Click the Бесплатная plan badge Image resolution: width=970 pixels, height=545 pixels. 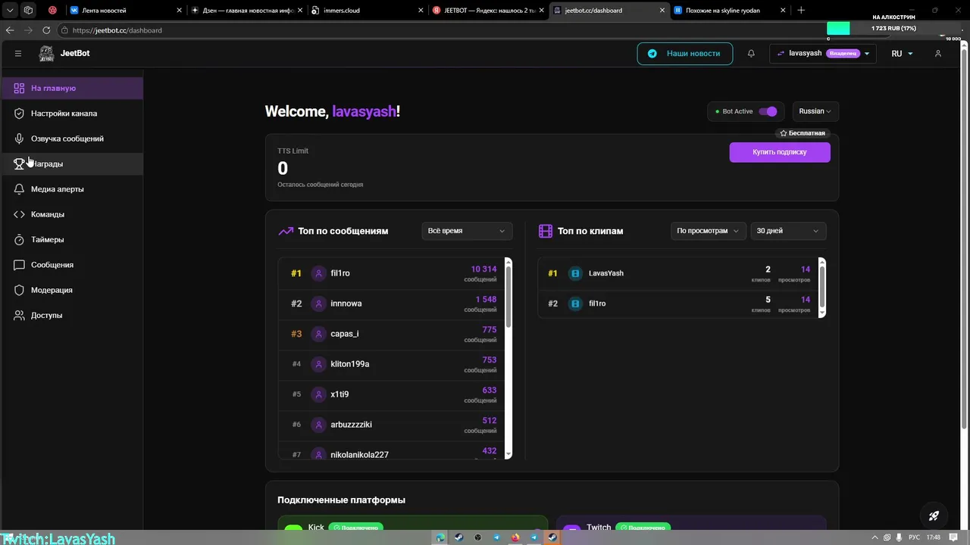803,133
